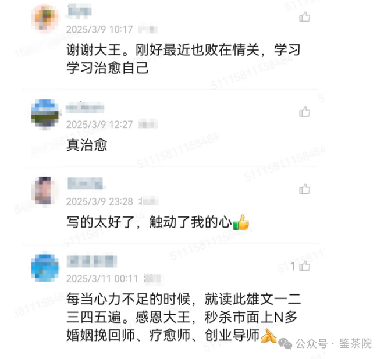Open username above 2025/3/11 00:11 timestamp

click(x=91, y=261)
